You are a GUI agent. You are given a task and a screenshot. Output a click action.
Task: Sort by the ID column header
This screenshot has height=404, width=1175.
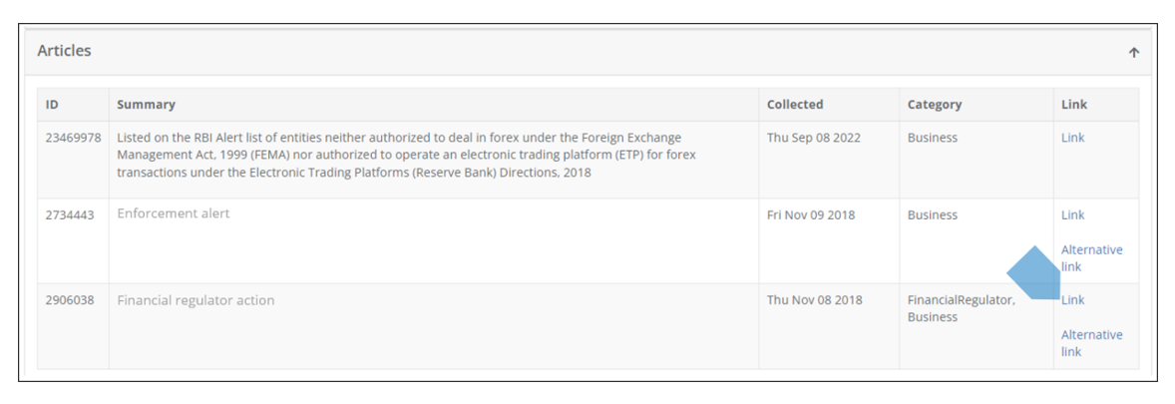52,105
